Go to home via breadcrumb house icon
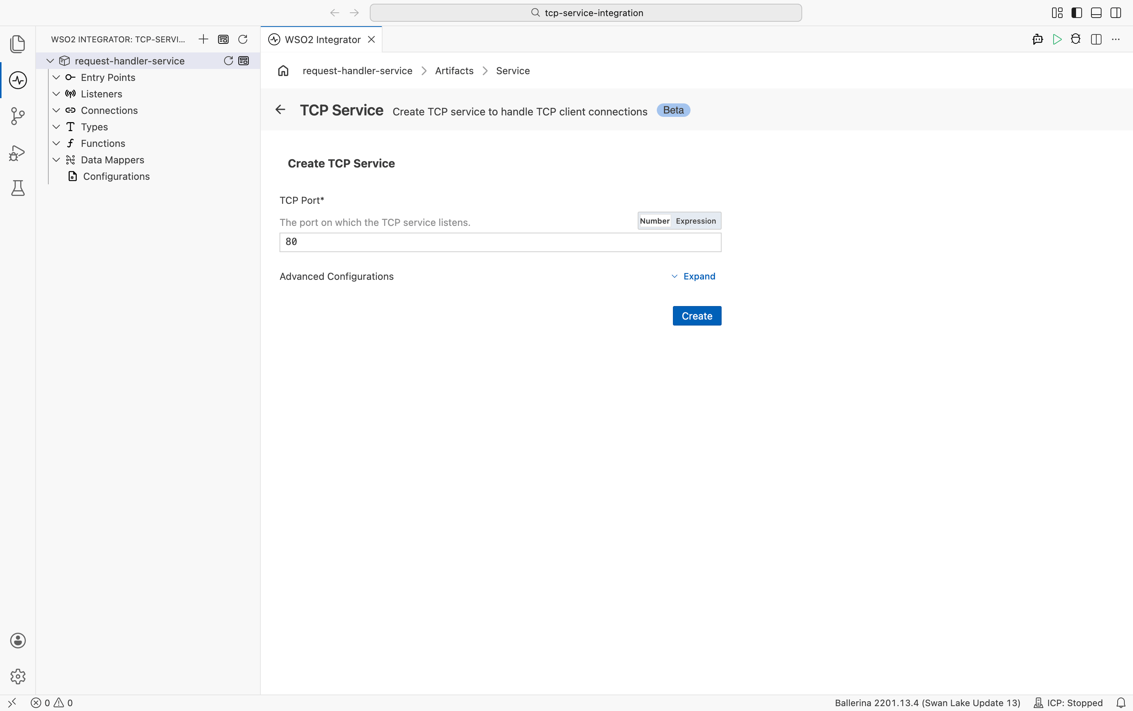Viewport: 1133px width, 711px height. point(283,70)
